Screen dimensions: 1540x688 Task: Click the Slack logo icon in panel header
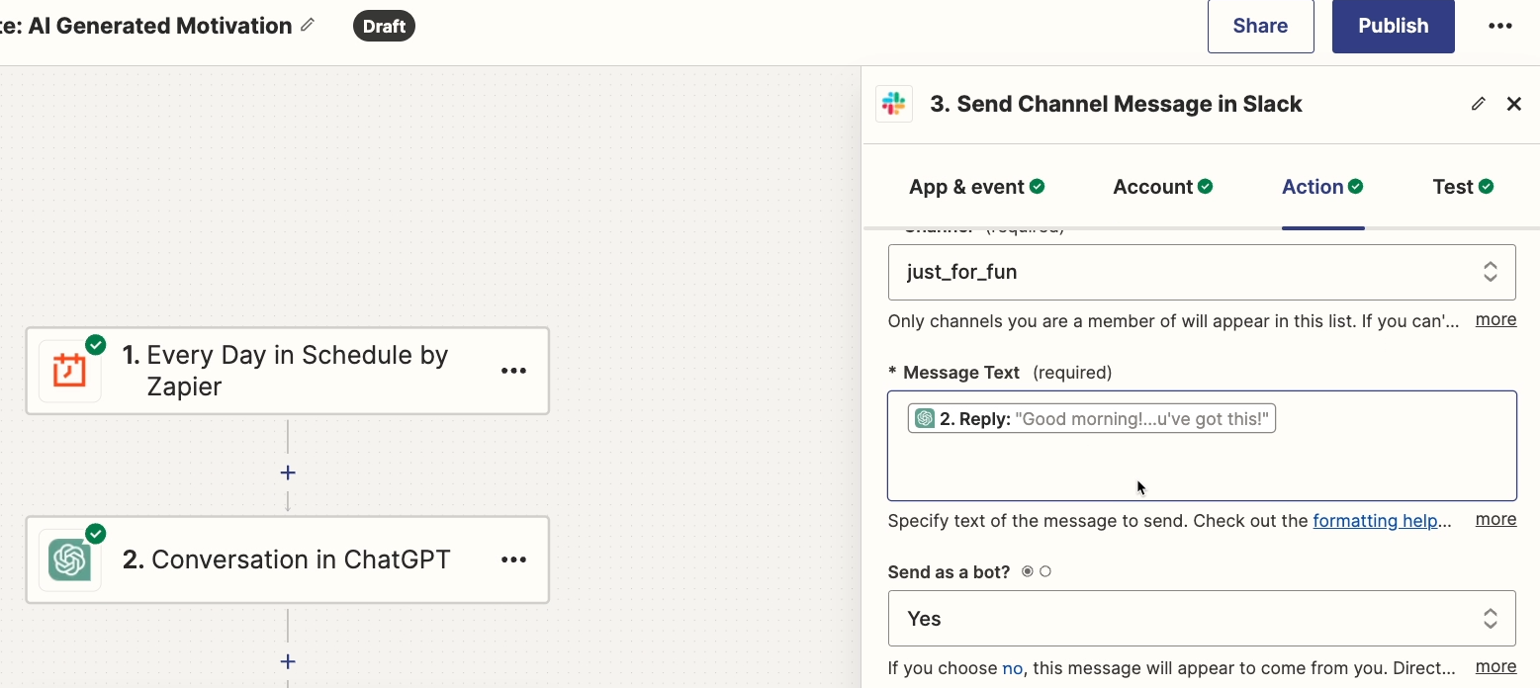click(x=894, y=104)
